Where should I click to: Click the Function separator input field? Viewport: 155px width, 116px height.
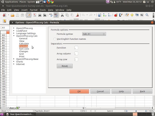point(76,48)
